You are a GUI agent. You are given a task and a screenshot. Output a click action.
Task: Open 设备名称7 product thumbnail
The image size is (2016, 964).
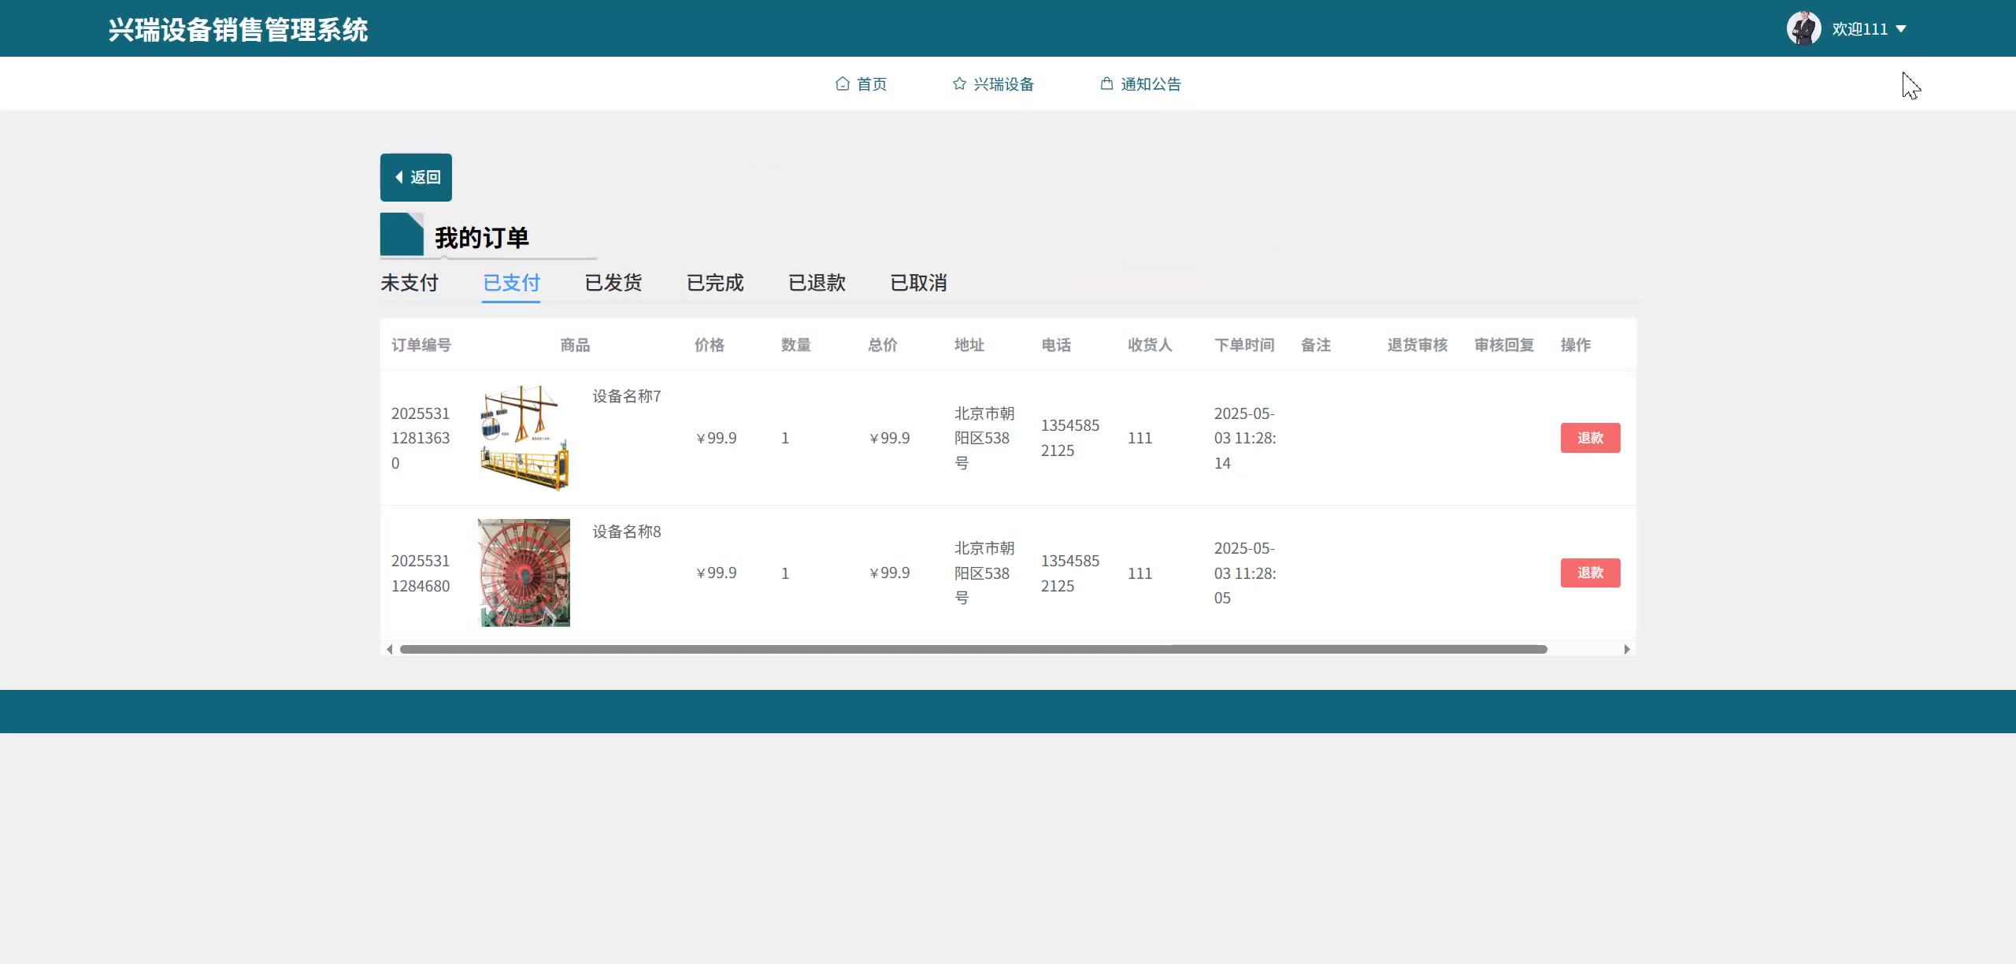524,438
